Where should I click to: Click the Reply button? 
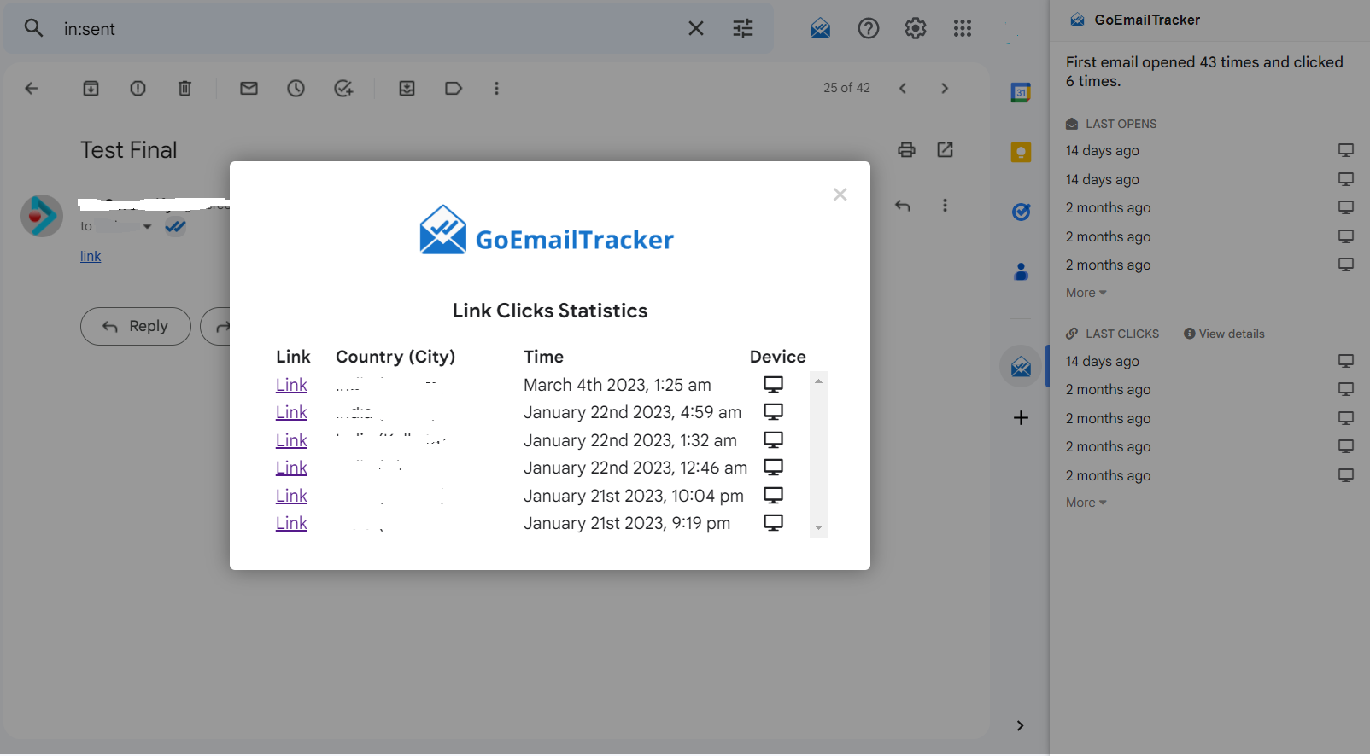[x=136, y=326]
